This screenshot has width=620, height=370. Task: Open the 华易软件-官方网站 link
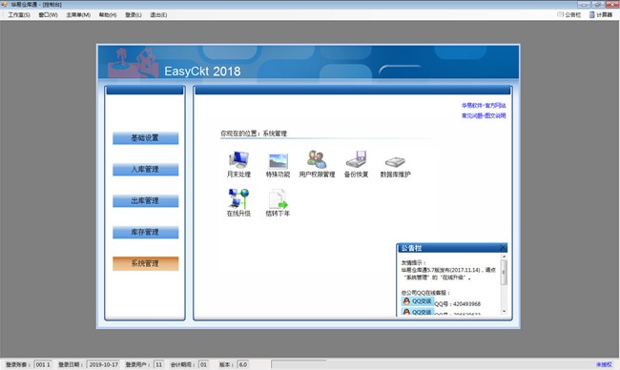pyautogui.click(x=484, y=106)
